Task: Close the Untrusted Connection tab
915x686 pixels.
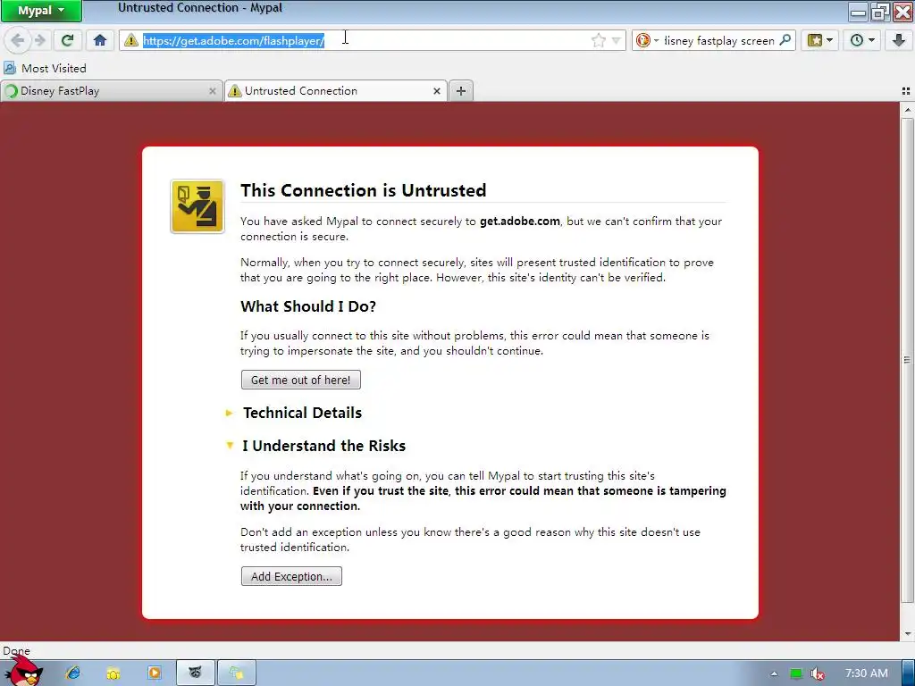Action: 436,91
